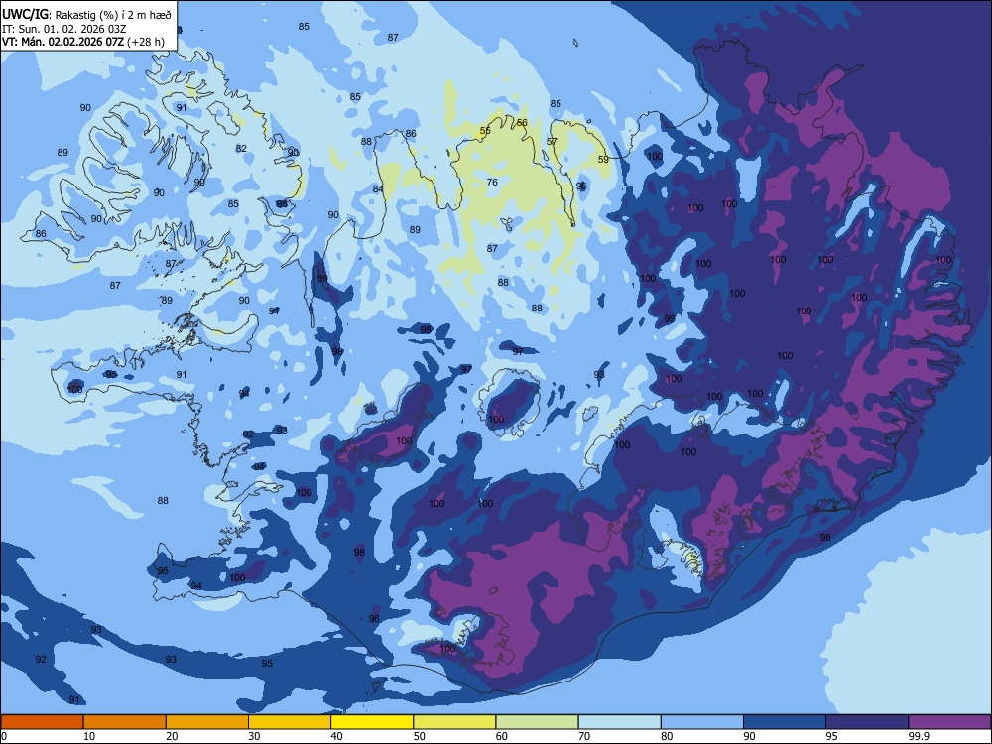Image resolution: width=992 pixels, height=744 pixels.
Task: Click the legend tick label '0'
Action: tap(4, 736)
